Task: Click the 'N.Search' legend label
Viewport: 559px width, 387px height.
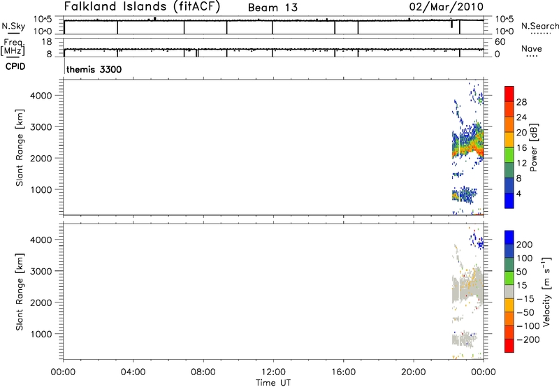Action: tap(539, 26)
